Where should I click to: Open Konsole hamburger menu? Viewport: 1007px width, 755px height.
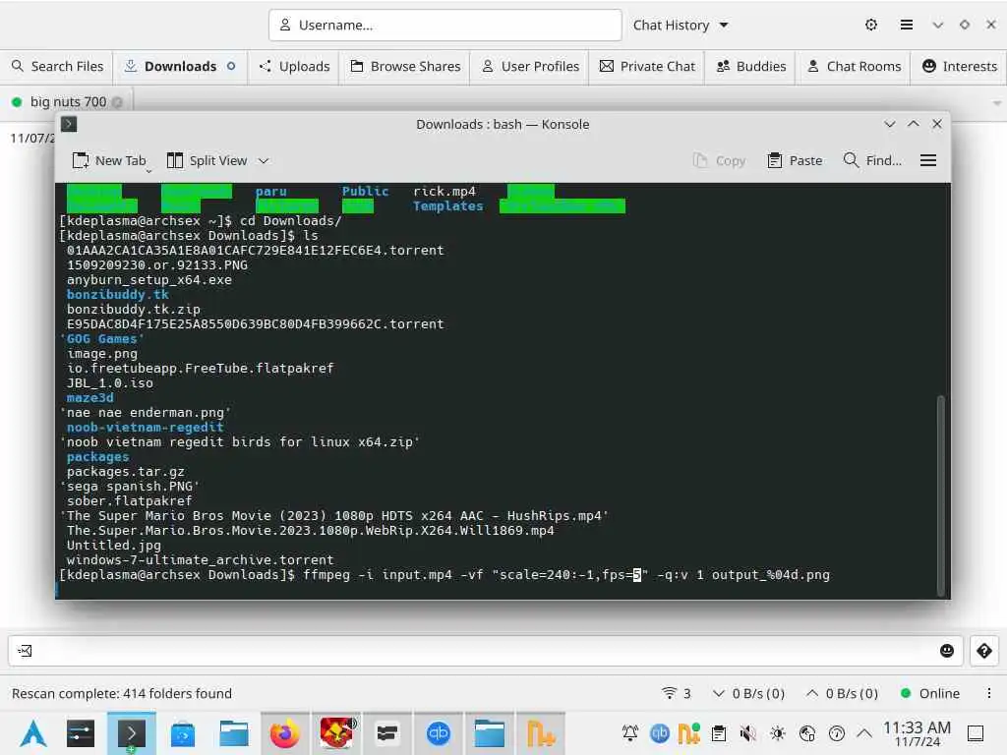pos(928,160)
